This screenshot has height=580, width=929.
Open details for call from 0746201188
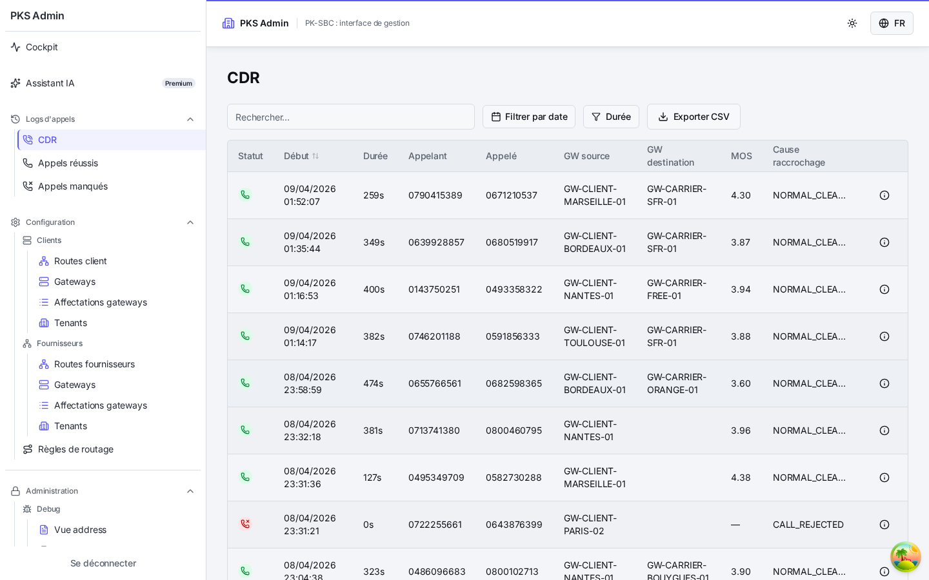884,336
